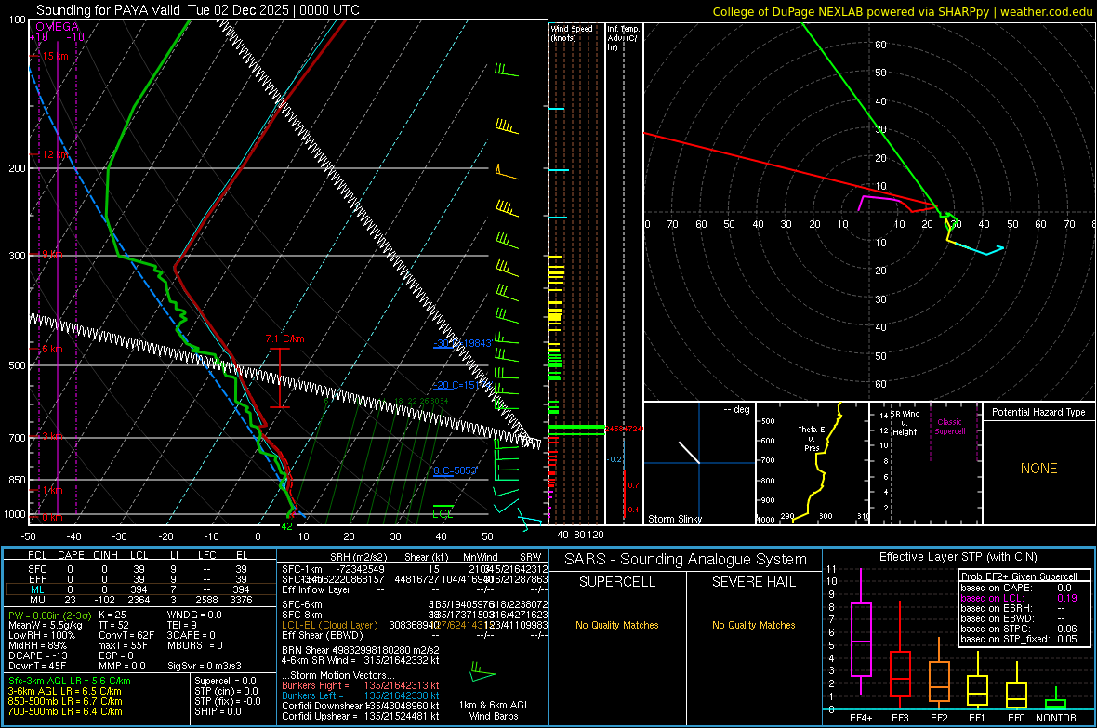Select the 7.1 C/km lapse rate label
Image resolution: width=1097 pixels, height=728 pixels.
(x=284, y=338)
